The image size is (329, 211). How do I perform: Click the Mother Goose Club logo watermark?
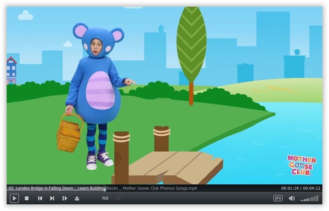[x=301, y=165]
